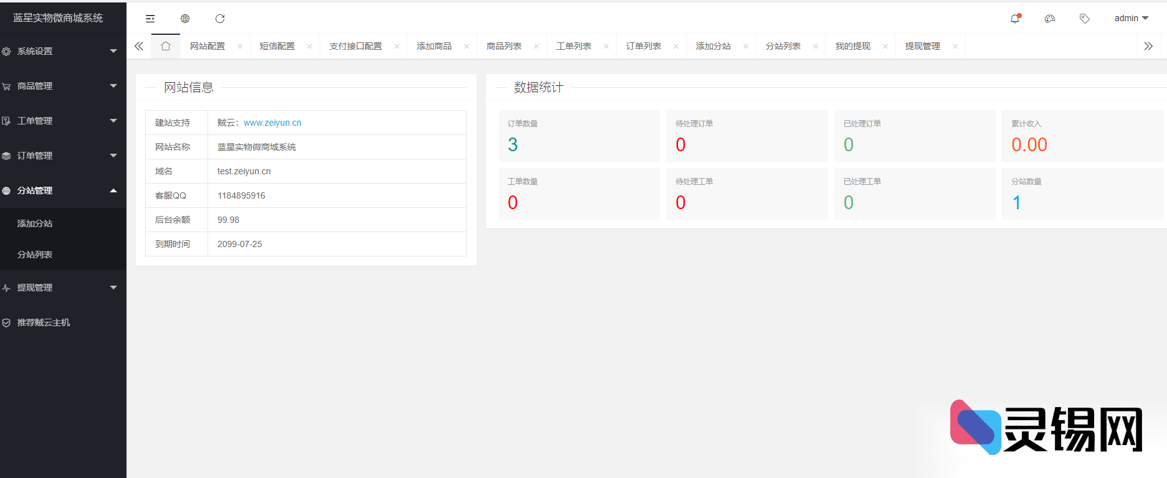Expand the 系统设置 sidebar menu
The image size is (1167, 478).
pyautogui.click(x=59, y=51)
